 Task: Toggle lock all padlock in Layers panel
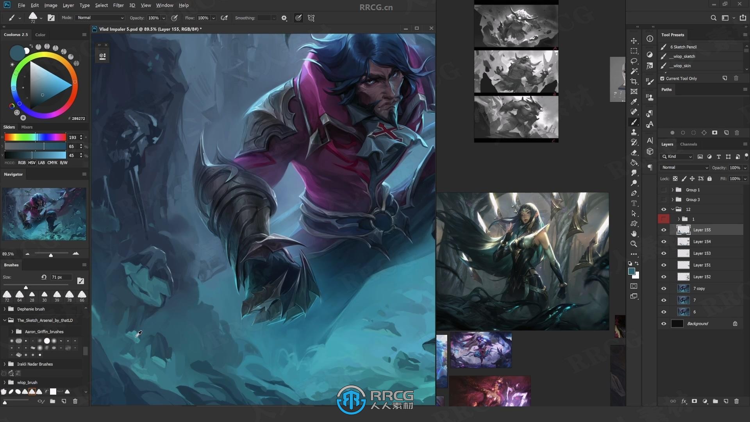710,179
